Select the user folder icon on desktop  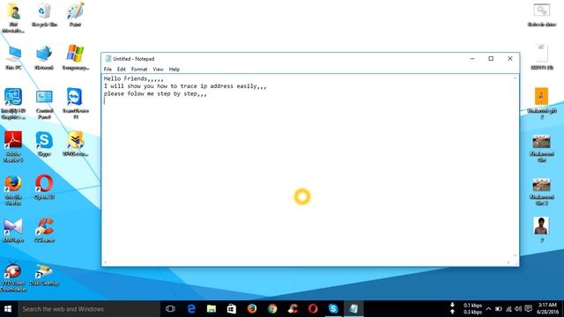pyautogui.click(x=13, y=18)
